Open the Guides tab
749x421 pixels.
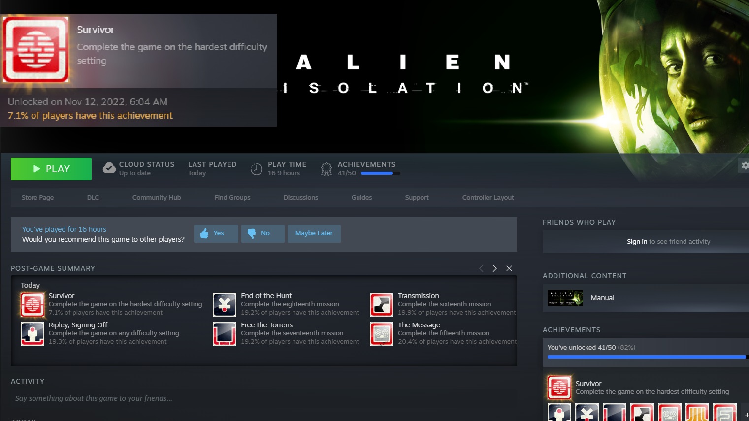click(x=362, y=198)
